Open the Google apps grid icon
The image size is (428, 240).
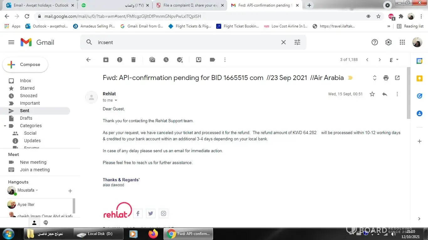[x=402, y=42]
